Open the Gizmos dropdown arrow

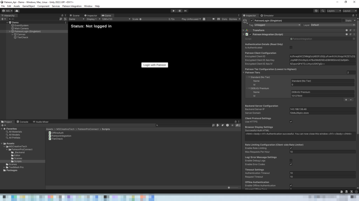coord(239,19)
